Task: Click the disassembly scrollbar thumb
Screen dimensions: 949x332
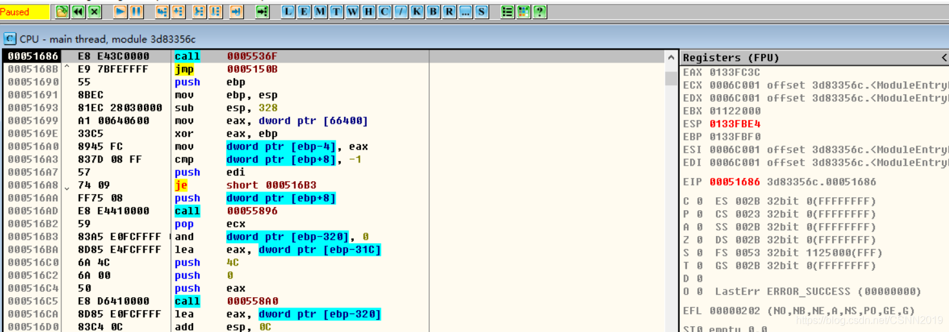Action: click(671, 78)
